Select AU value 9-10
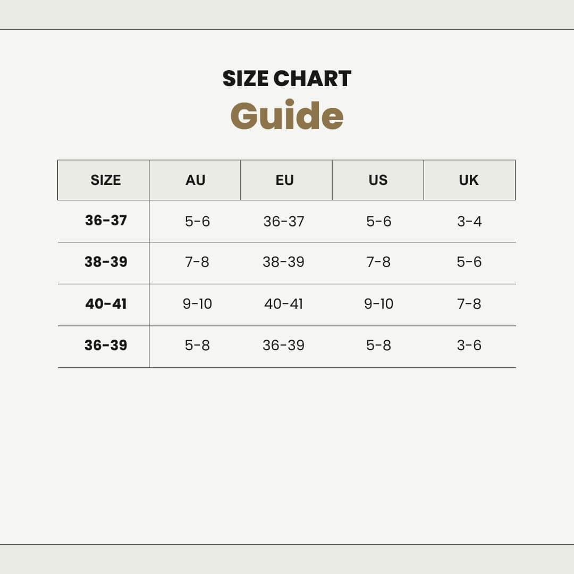574x574 pixels. [197, 304]
